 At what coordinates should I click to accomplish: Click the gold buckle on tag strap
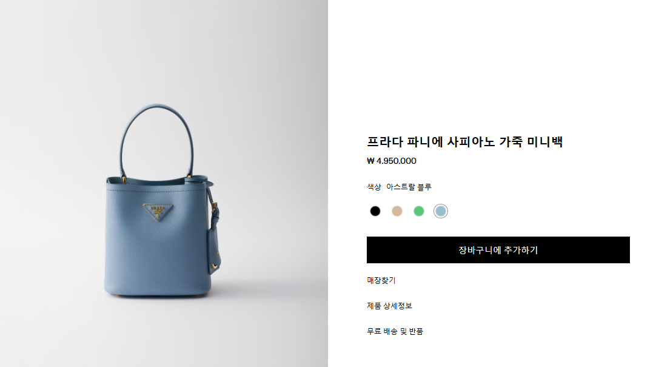point(214,206)
